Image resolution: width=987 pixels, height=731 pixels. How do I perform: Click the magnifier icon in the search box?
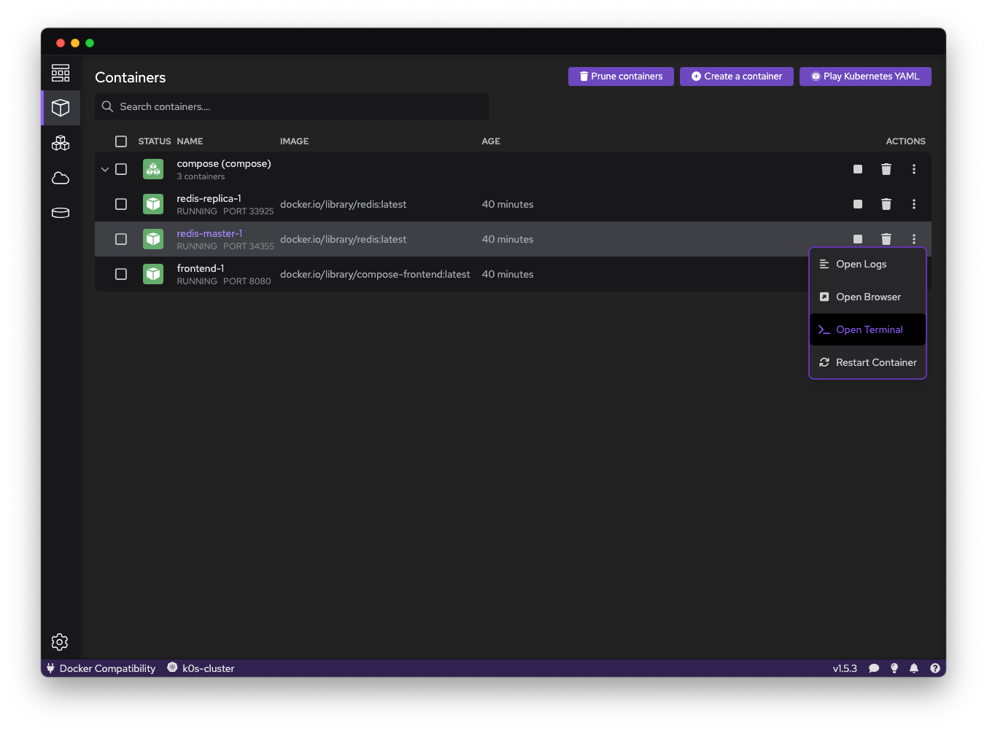pos(107,106)
